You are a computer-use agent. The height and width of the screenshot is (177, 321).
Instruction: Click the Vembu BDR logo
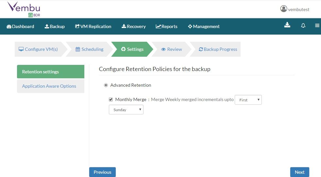coord(24,9)
